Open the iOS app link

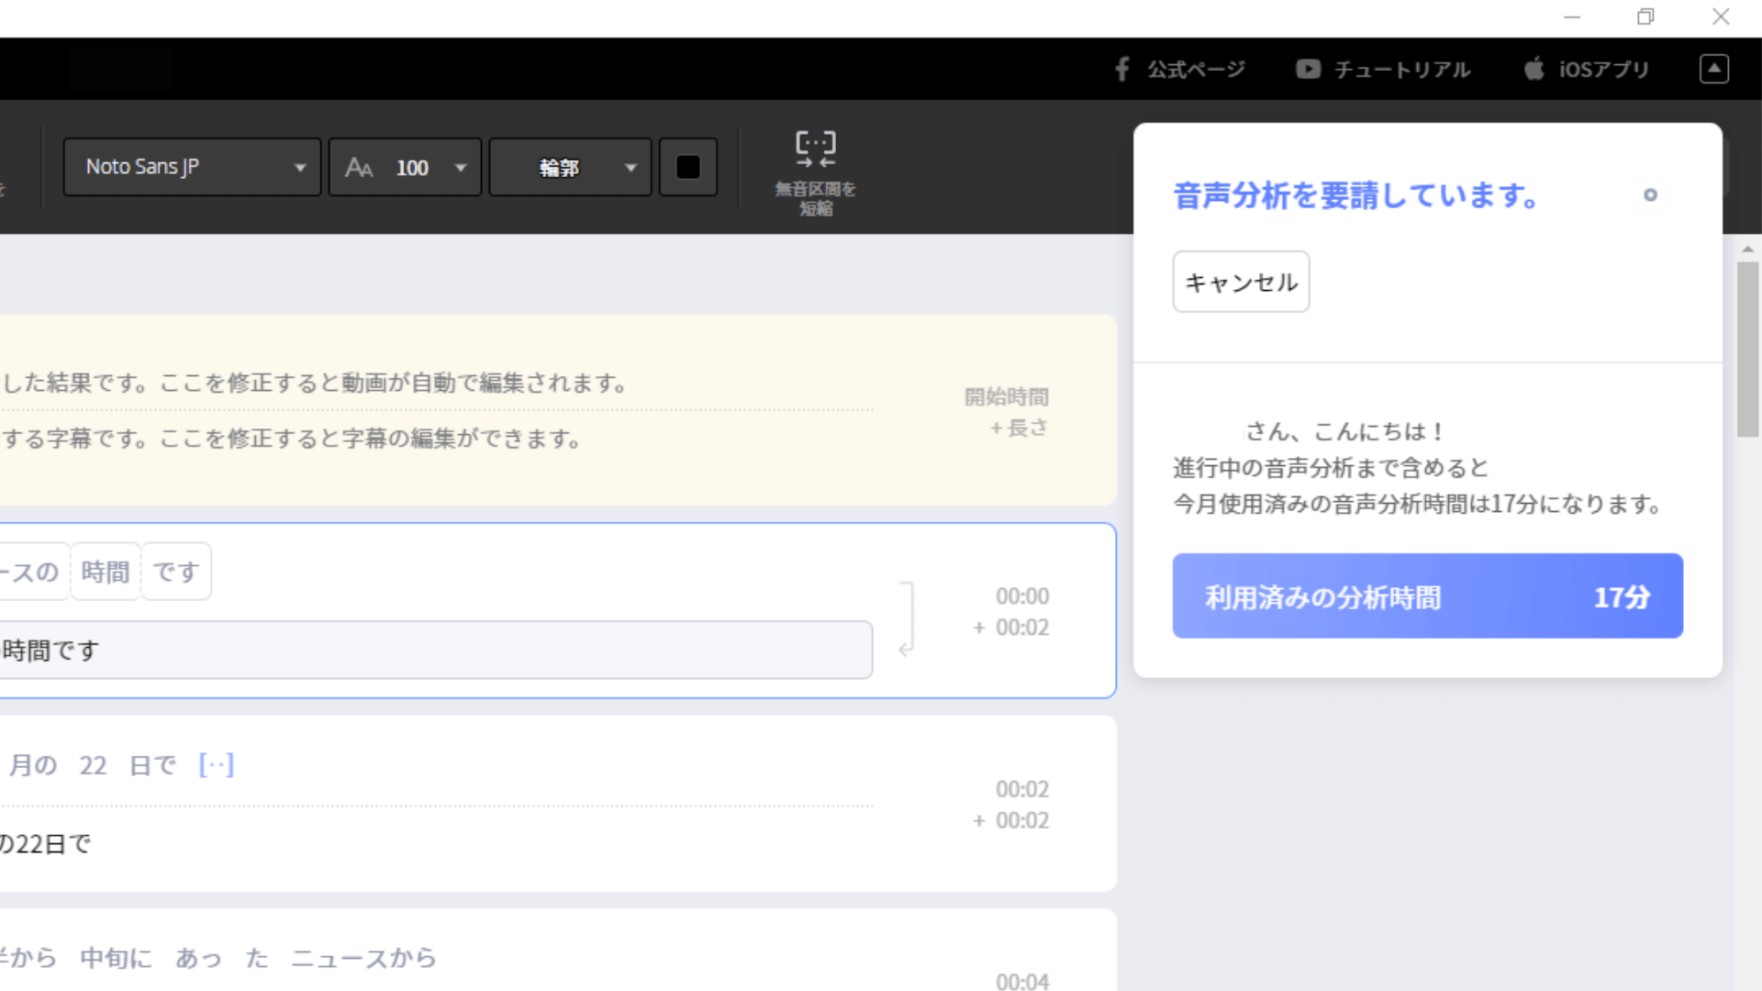click(x=1587, y=70)
